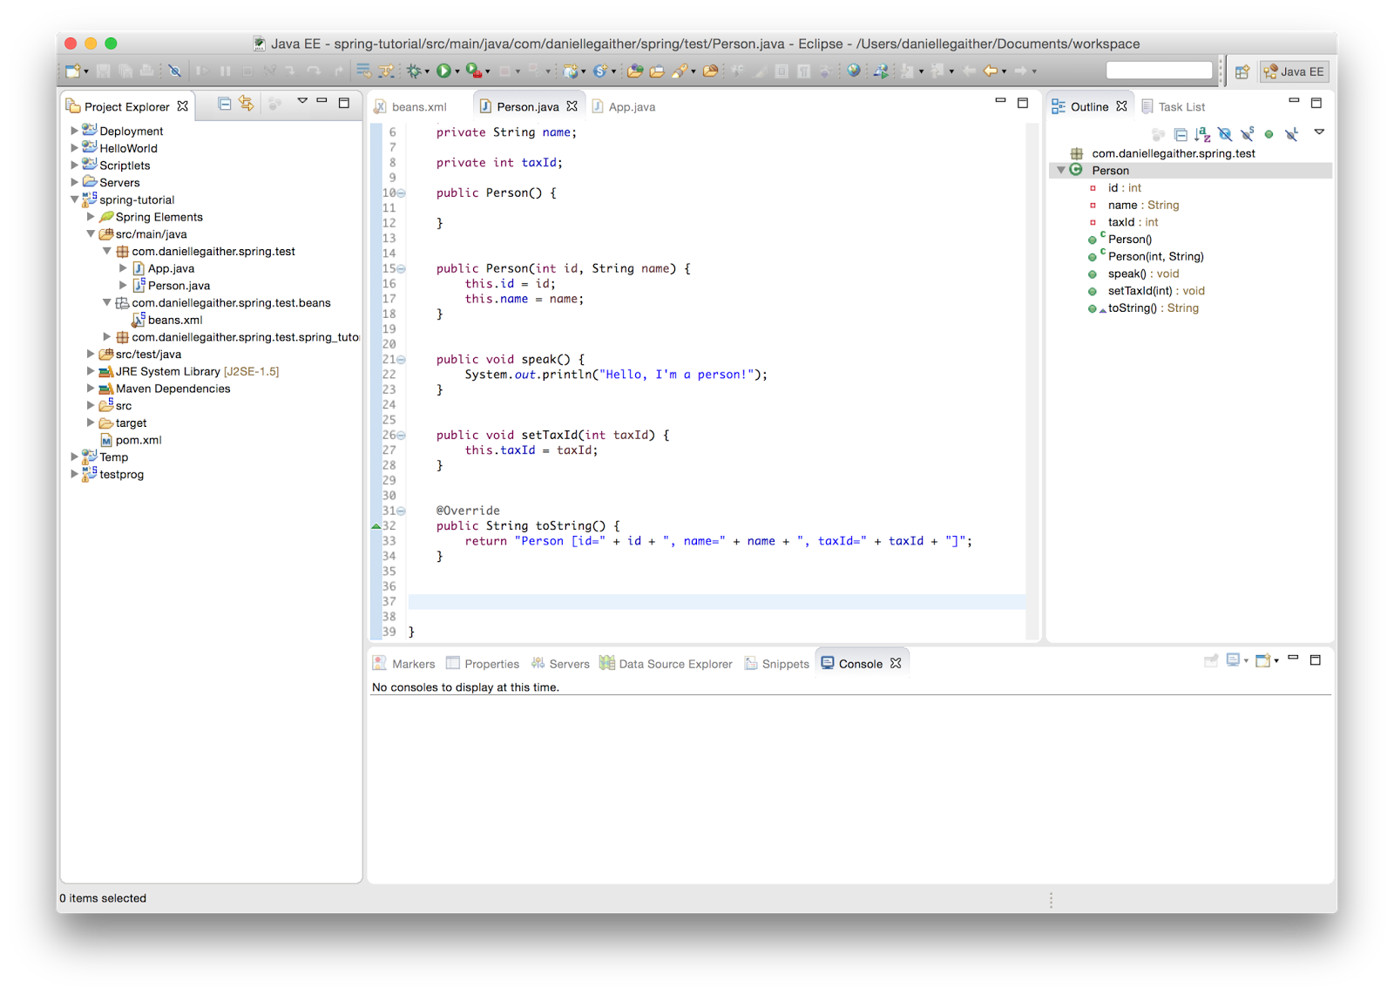Click the Skip All Breakpoints toolbar icon
The width and height of the screenshot is (1394, 994).
(175, 71)
